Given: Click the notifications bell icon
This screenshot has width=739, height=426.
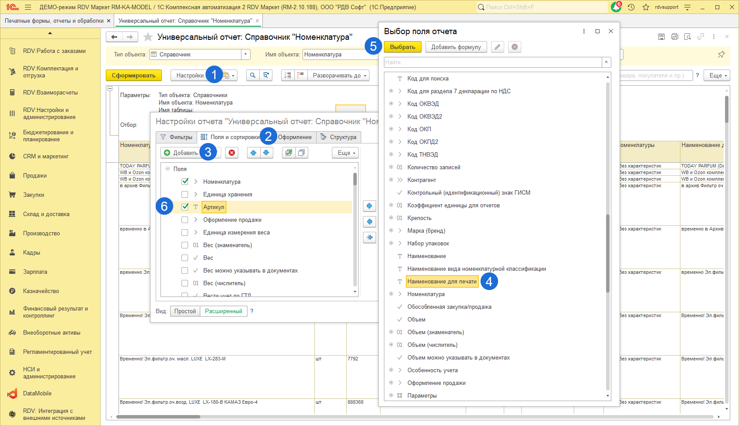Looking at the screenshot, I should (x=616, y=7).
